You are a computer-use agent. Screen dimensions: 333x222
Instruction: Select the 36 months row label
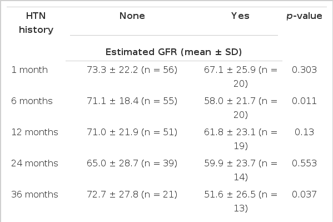pos(34,195)
